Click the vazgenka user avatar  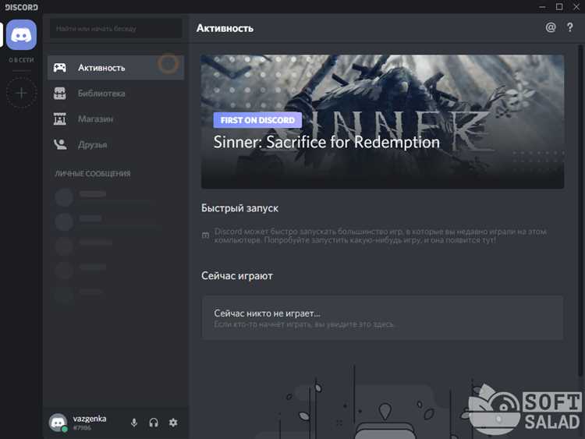pos(58,423)
